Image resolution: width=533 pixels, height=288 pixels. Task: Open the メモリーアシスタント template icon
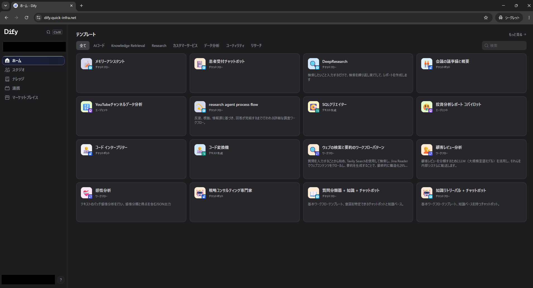click(86, 64)
